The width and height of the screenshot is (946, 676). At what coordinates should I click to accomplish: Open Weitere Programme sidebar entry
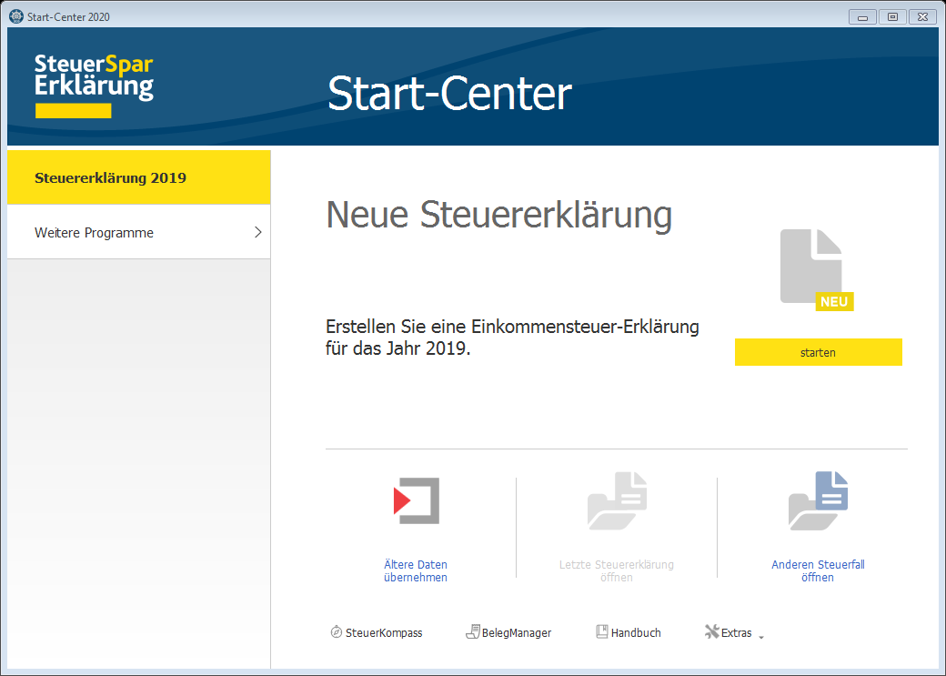139,232
